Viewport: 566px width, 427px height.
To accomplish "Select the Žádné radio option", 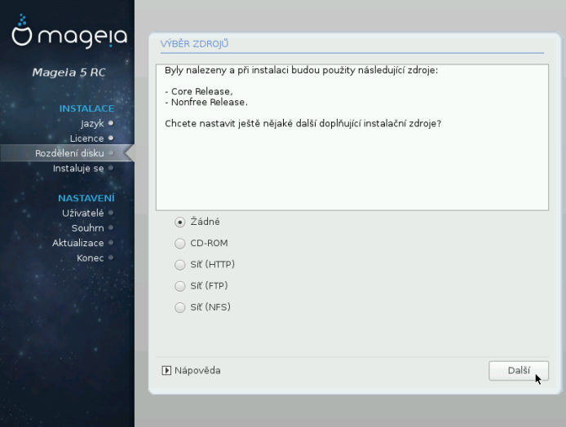I will [179, 222].
